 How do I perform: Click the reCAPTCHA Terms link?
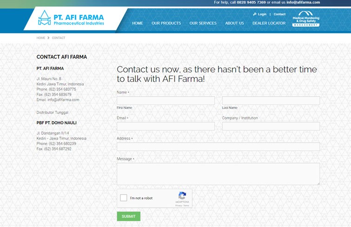pos(186,206)
